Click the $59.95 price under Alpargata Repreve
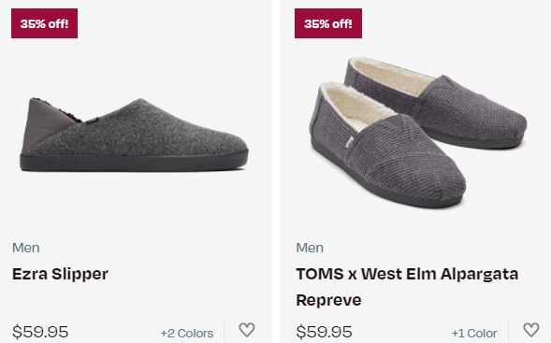The image size is (551, 343). tap(324, 332)
